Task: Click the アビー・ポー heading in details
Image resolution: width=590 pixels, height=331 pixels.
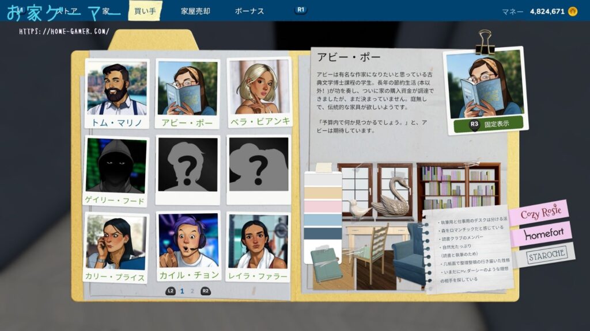Action: click(x=349, y=57)
